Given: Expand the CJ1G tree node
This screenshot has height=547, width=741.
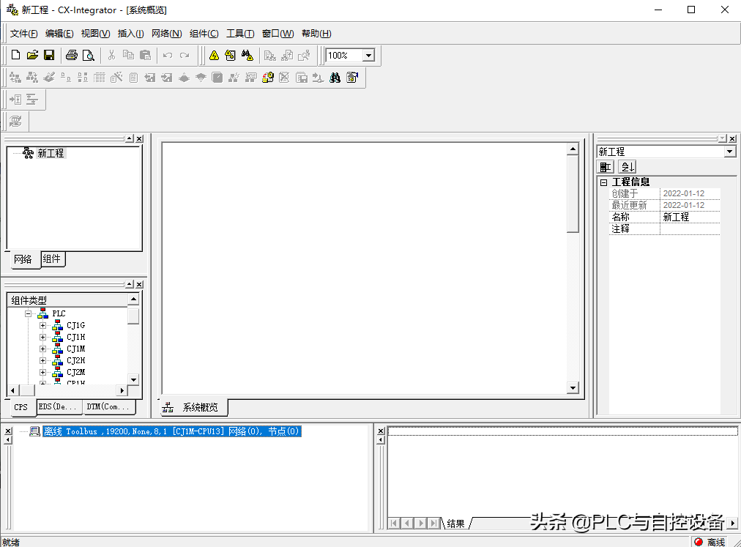Looking at the screenshot, I should pyautogui.click(x=42, y=326).
